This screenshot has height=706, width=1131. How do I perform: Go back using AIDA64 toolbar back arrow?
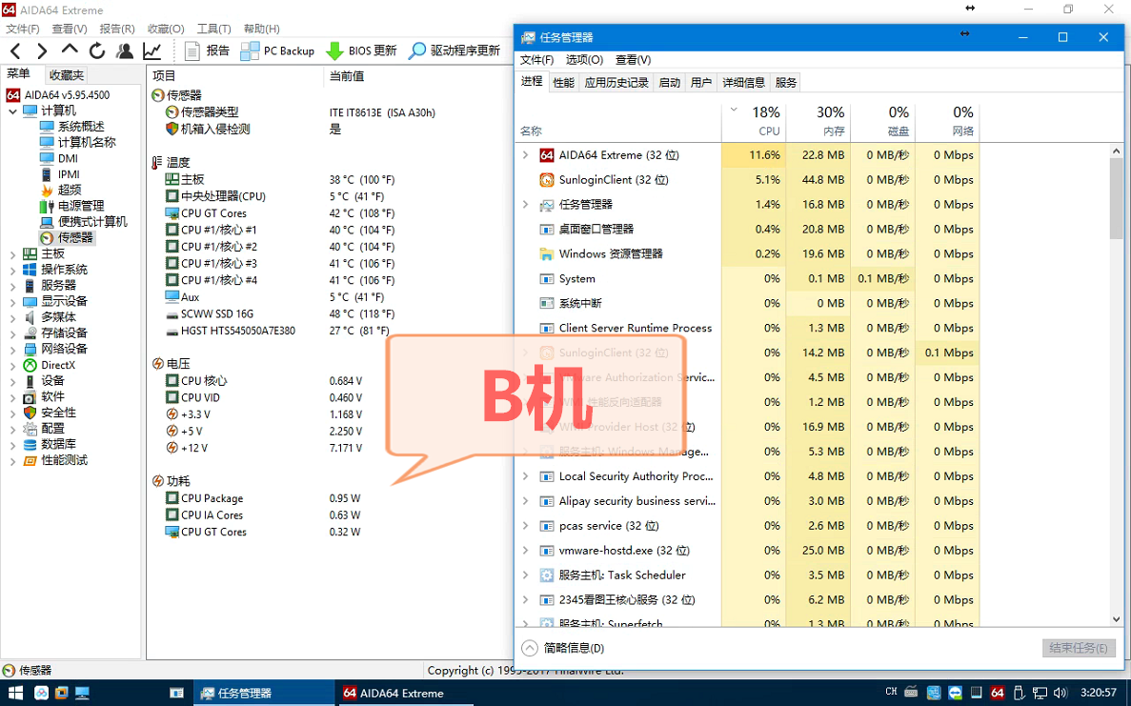16,50
